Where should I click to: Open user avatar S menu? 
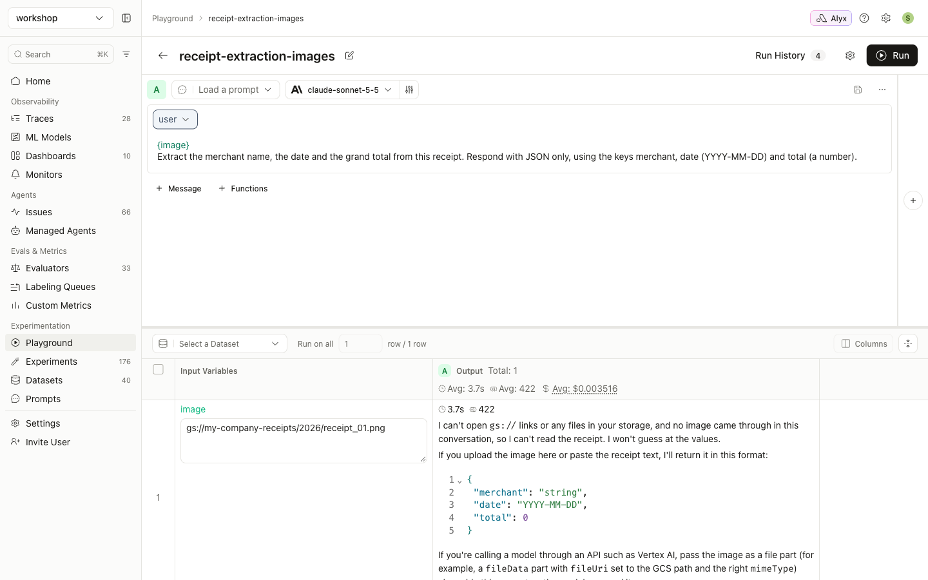click(x=908, y=18)
